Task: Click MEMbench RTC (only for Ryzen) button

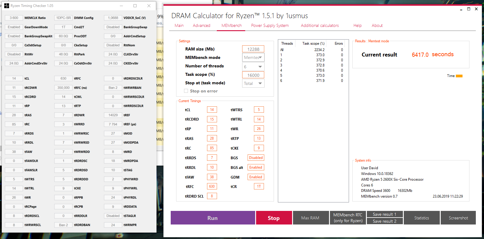Action: click(x=348, y=218)
